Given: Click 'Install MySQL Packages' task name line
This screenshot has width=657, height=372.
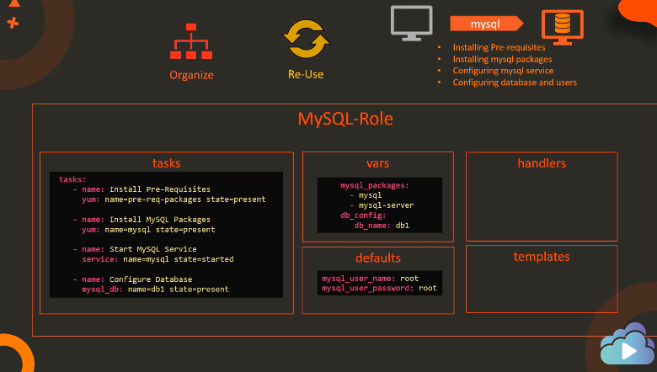Looking at the screenshot, I should (x=142, y=220).
